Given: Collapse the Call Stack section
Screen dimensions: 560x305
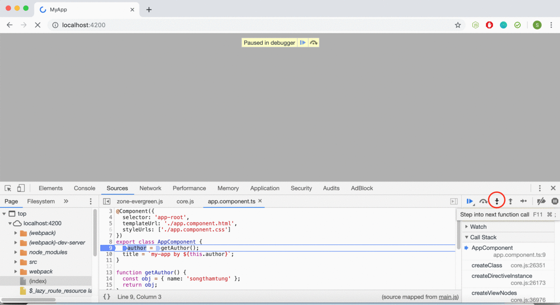Looking at the screenshot, I should [467, 237].
